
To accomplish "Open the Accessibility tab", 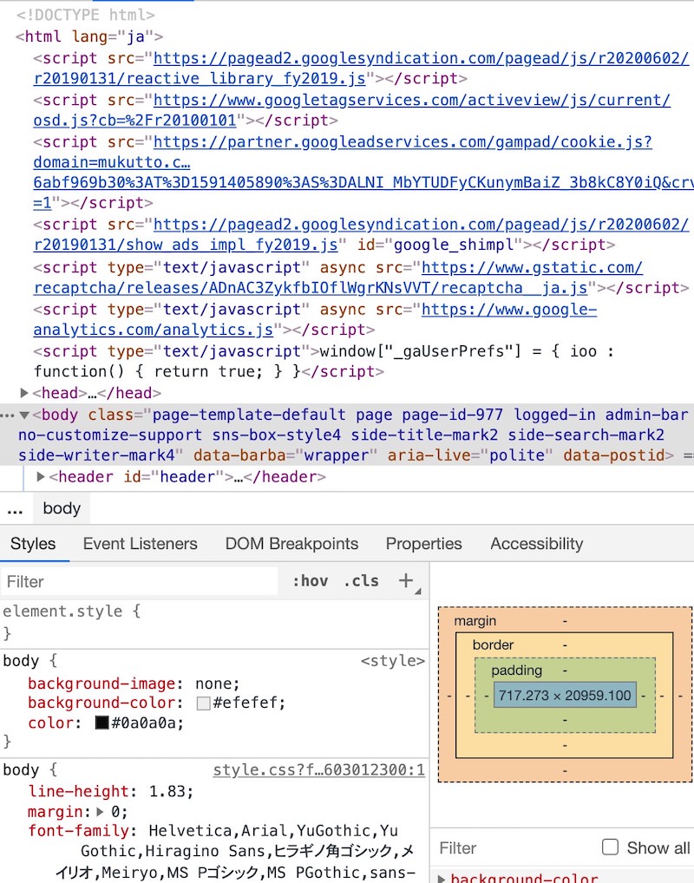I will (537, 544).
